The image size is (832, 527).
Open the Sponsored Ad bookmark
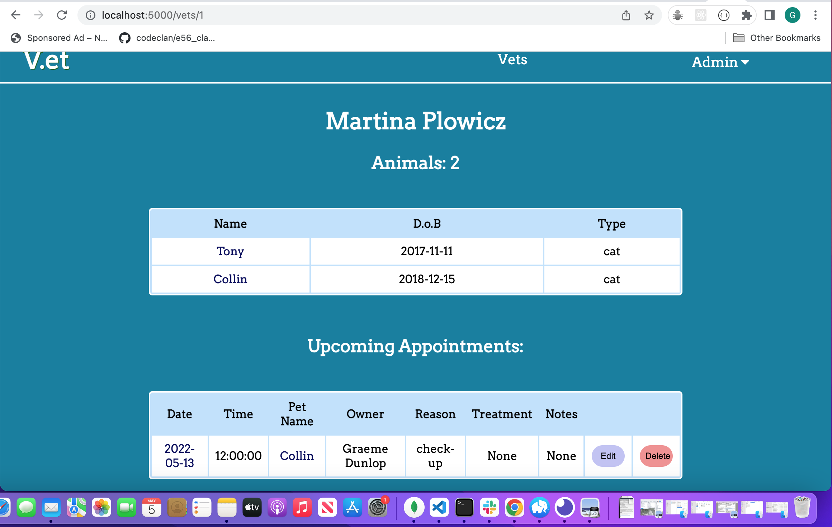[x=59, y=38]
